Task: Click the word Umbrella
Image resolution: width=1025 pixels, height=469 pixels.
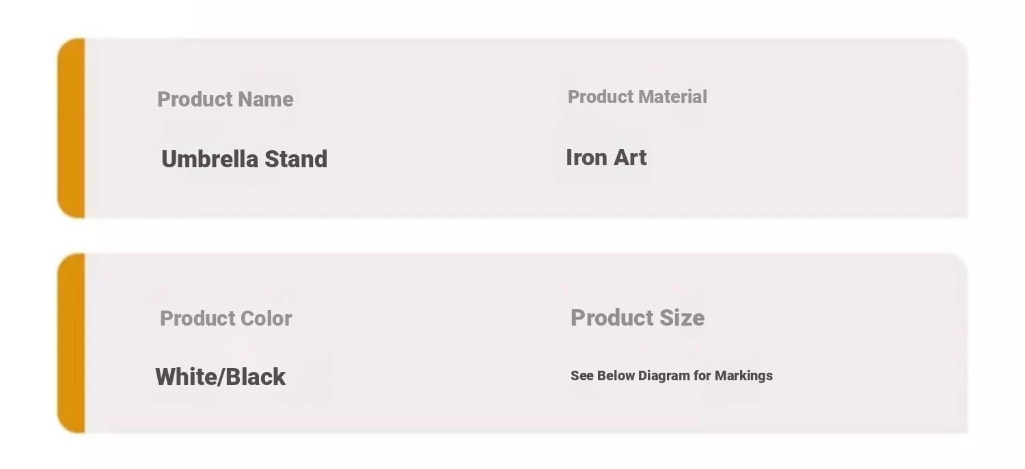Action: click(x=210, y=159)
